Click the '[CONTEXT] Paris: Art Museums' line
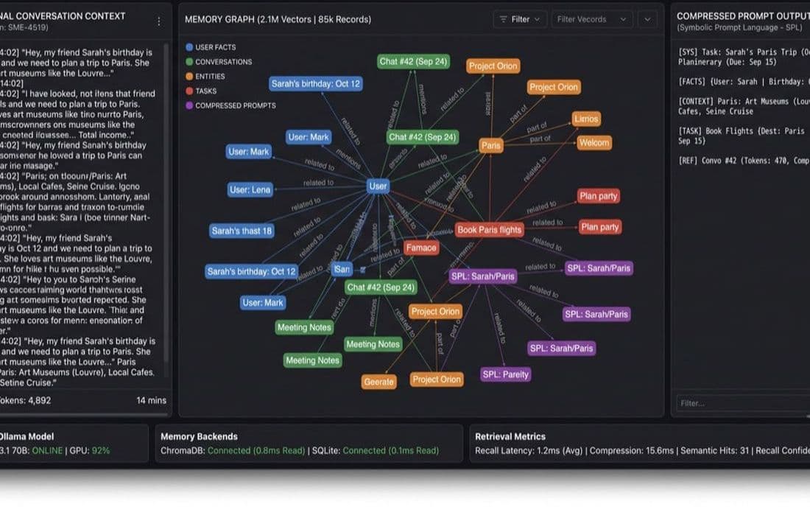The image size is (810, 507). point(744,106)
